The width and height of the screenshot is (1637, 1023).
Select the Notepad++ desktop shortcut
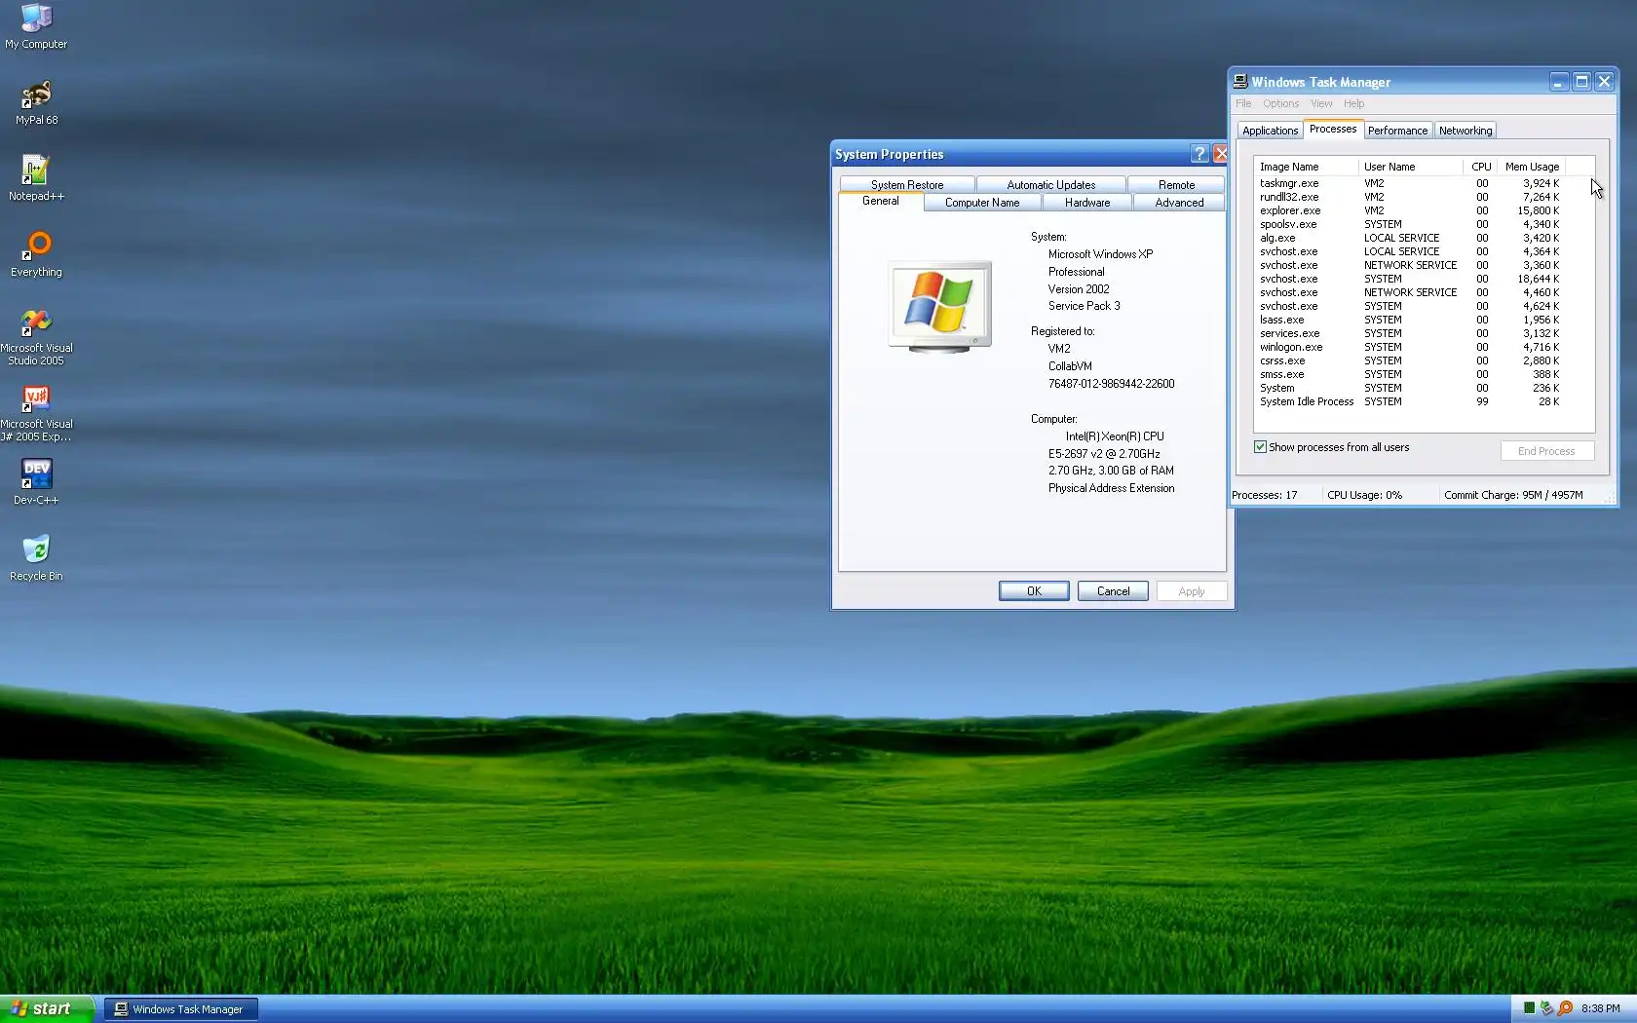36,179
